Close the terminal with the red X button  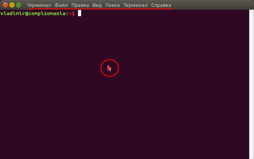pos(5,5)
